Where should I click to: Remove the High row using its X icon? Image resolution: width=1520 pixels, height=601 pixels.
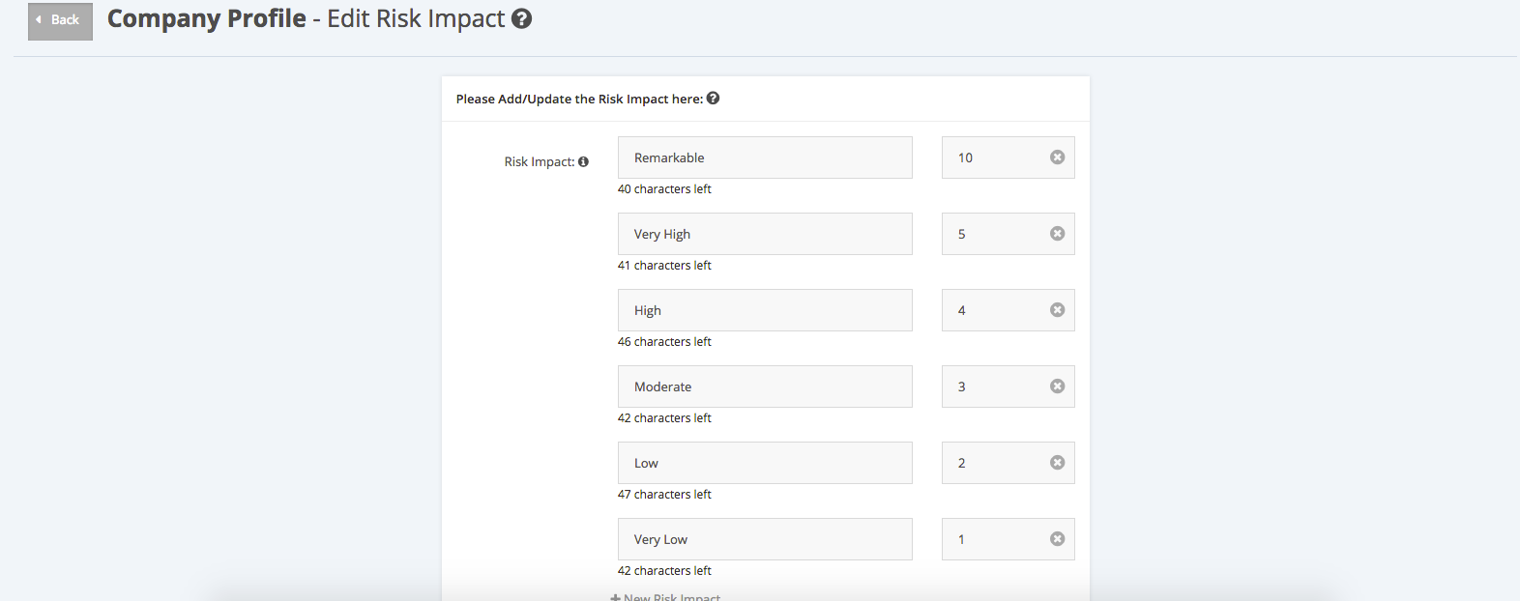(x=1057, y=310)
